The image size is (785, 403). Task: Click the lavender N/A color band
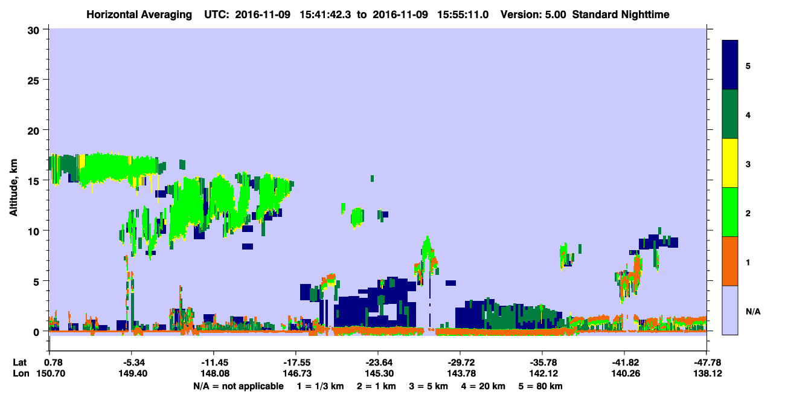tap(730, 309)
